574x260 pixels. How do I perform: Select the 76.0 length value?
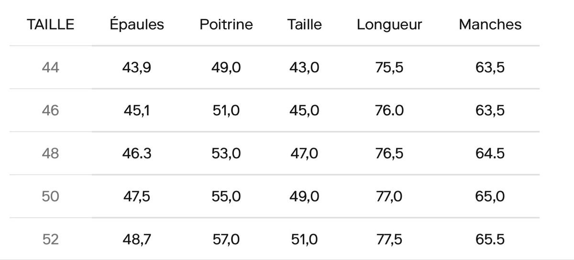tap(389, 111)
